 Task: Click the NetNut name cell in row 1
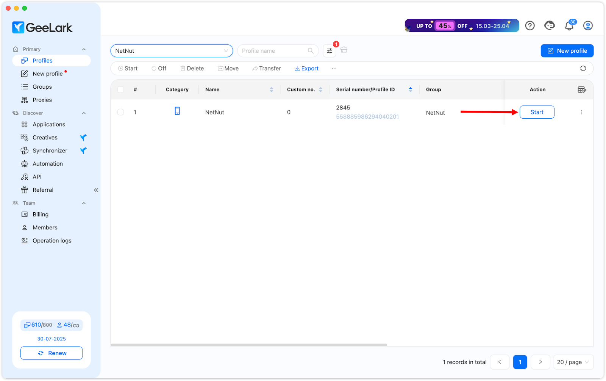click(215, 112)
